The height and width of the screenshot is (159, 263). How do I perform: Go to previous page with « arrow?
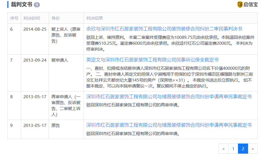click(223, 149)
